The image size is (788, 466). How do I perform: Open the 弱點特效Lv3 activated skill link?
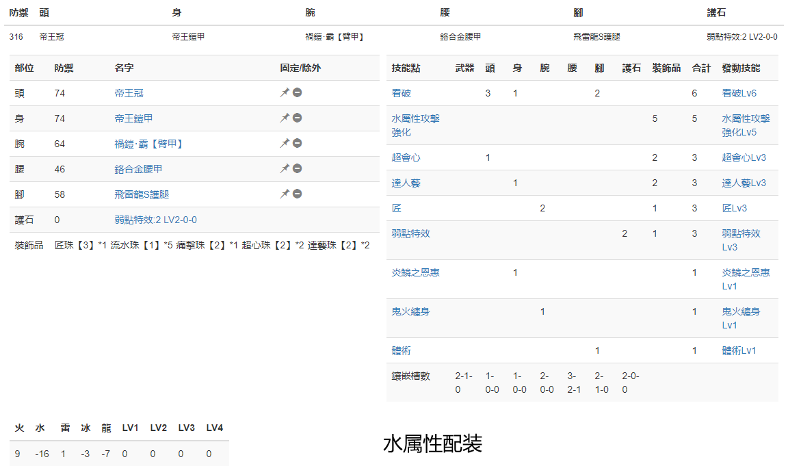click(x=741, y=240)
